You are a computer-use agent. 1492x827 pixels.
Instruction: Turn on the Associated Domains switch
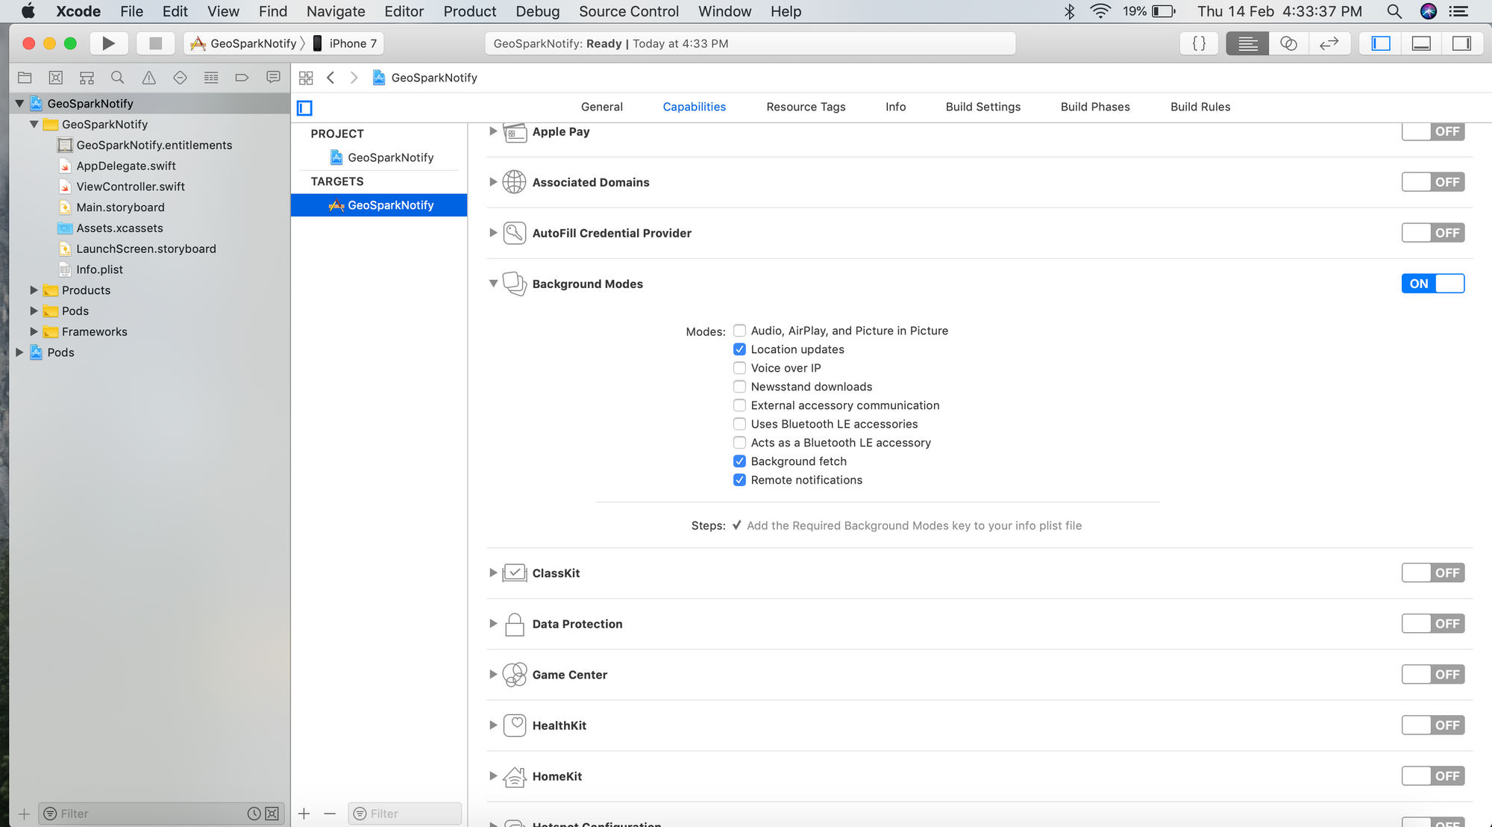coord(1433,182)
